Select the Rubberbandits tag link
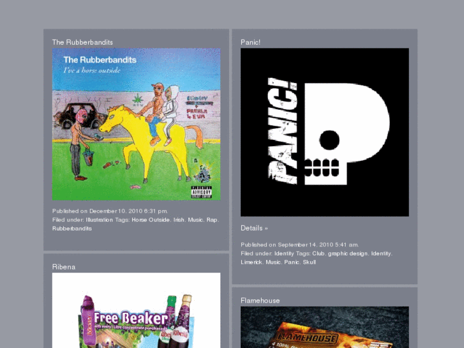 coord(72,229)
